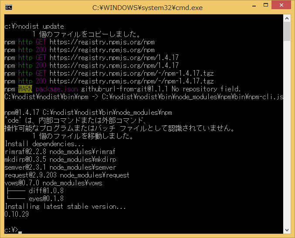Viewport: 295px width, 238px height.
Task: Click 'Install dependencies...' line
Action: coord(44,144)
